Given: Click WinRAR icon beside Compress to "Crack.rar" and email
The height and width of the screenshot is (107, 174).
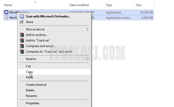Looking at the screenshot, I should [22, 52].
